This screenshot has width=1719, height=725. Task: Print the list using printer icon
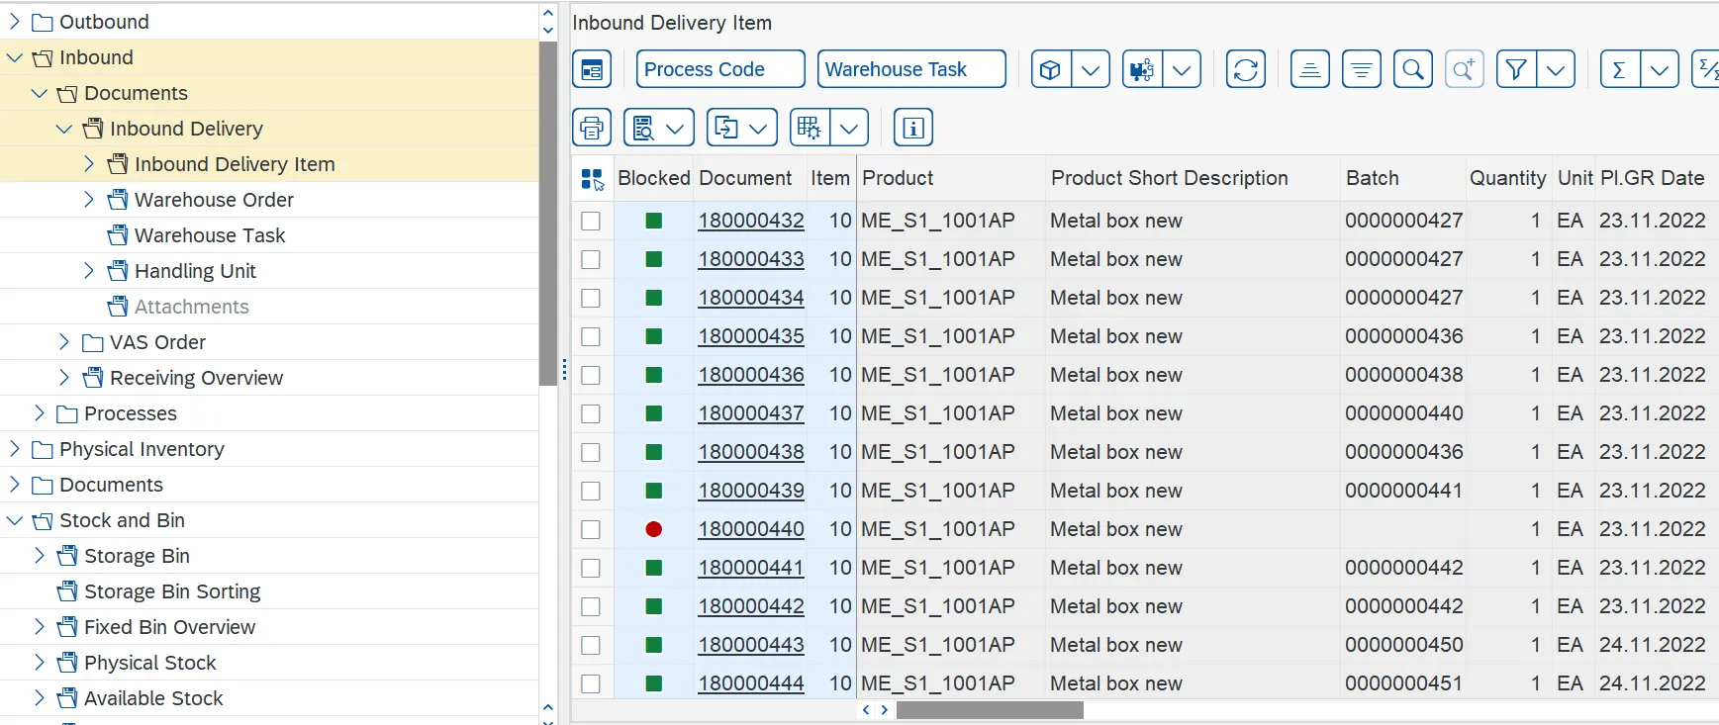click(592, 128)
